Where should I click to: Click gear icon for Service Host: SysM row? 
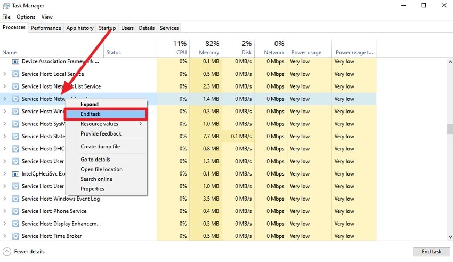[x=15, y=124]
